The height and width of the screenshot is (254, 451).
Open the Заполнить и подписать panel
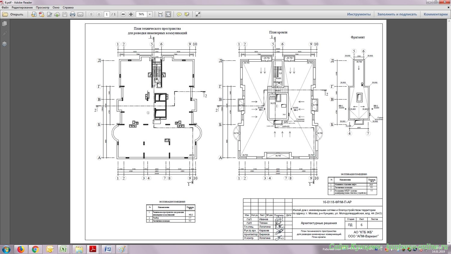[x=397, y=14]
